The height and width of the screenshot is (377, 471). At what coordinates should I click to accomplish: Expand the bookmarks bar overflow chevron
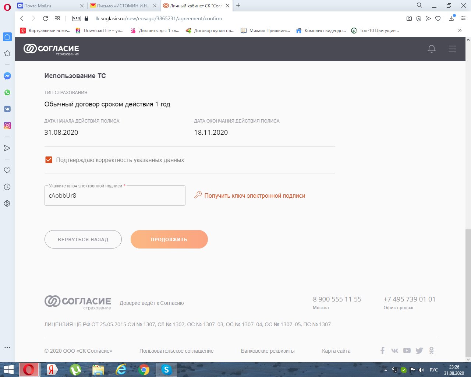pyautogui.click(x=460, y=31)
